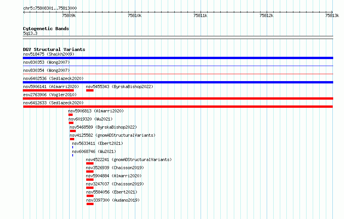This screenshot has height=219, width=344.
Task: Open the nsv5906813 (Almarri2020) label
Action: pyautogui.click(x=96, y=111)
